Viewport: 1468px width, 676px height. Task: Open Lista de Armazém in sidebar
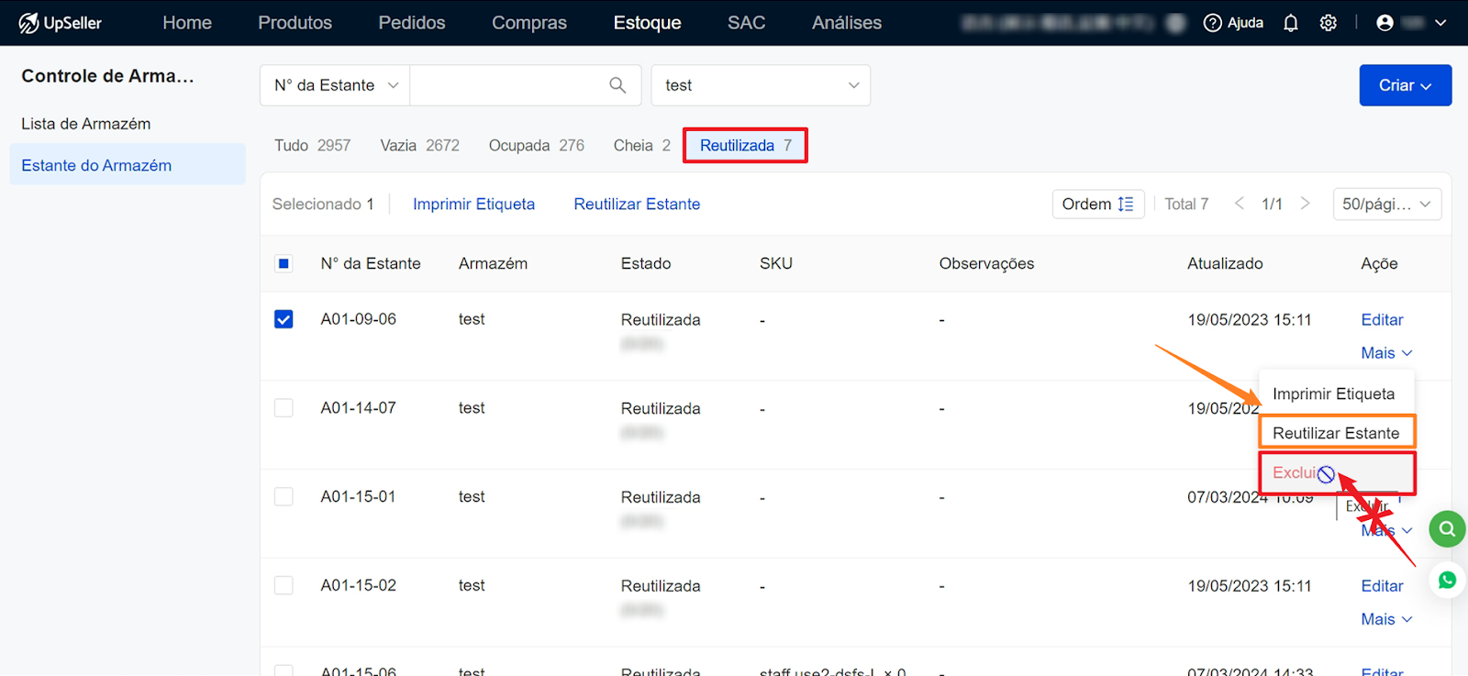85,124
